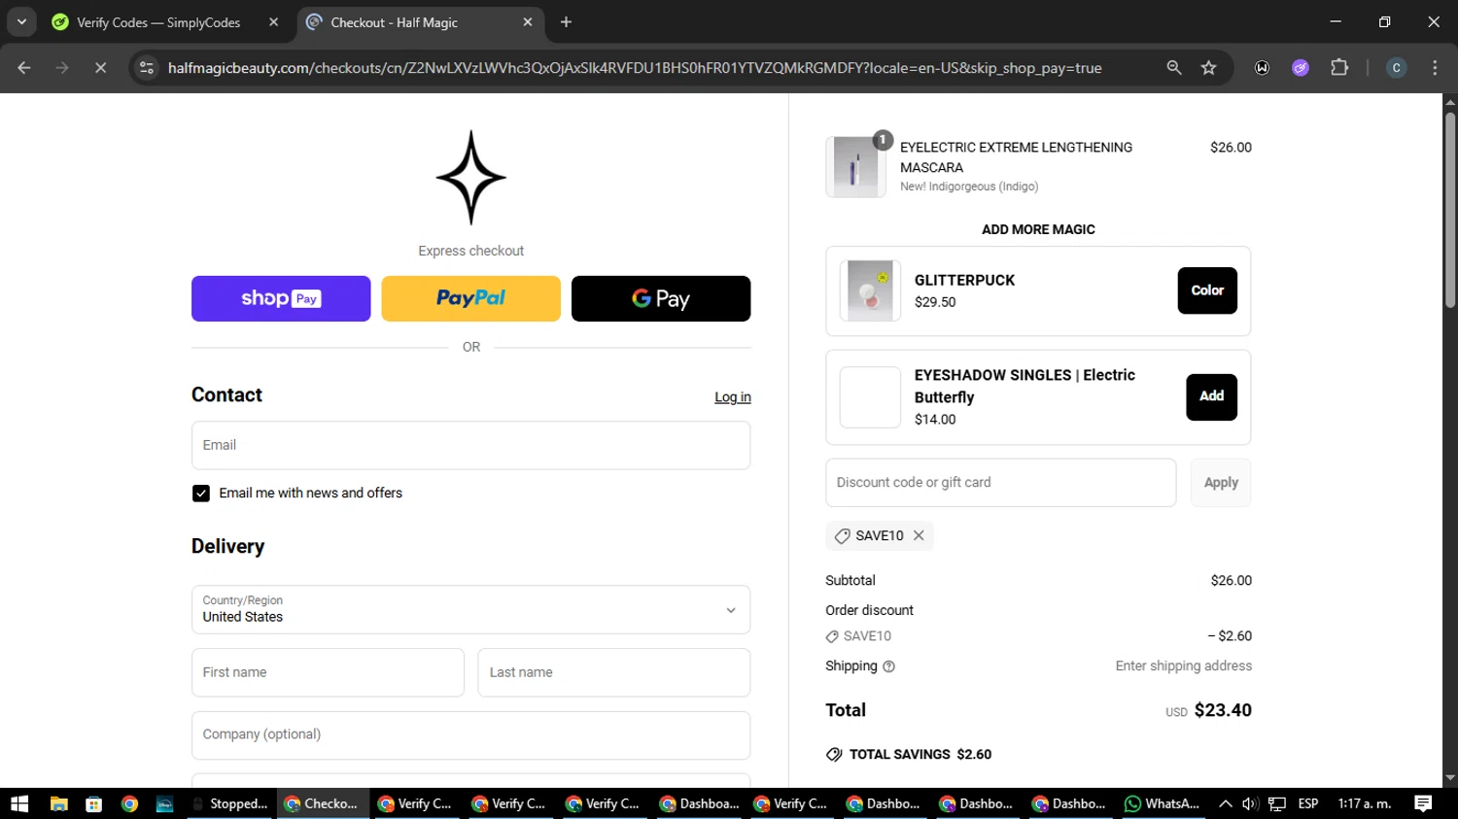Open the purple extension icon in toolbar

(1301, 68)
